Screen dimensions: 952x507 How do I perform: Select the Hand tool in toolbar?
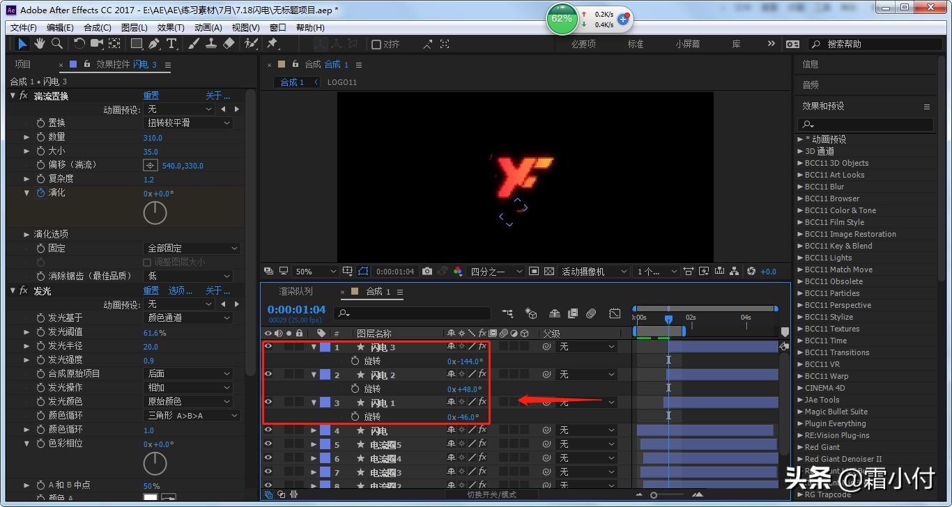coord(40,44)
